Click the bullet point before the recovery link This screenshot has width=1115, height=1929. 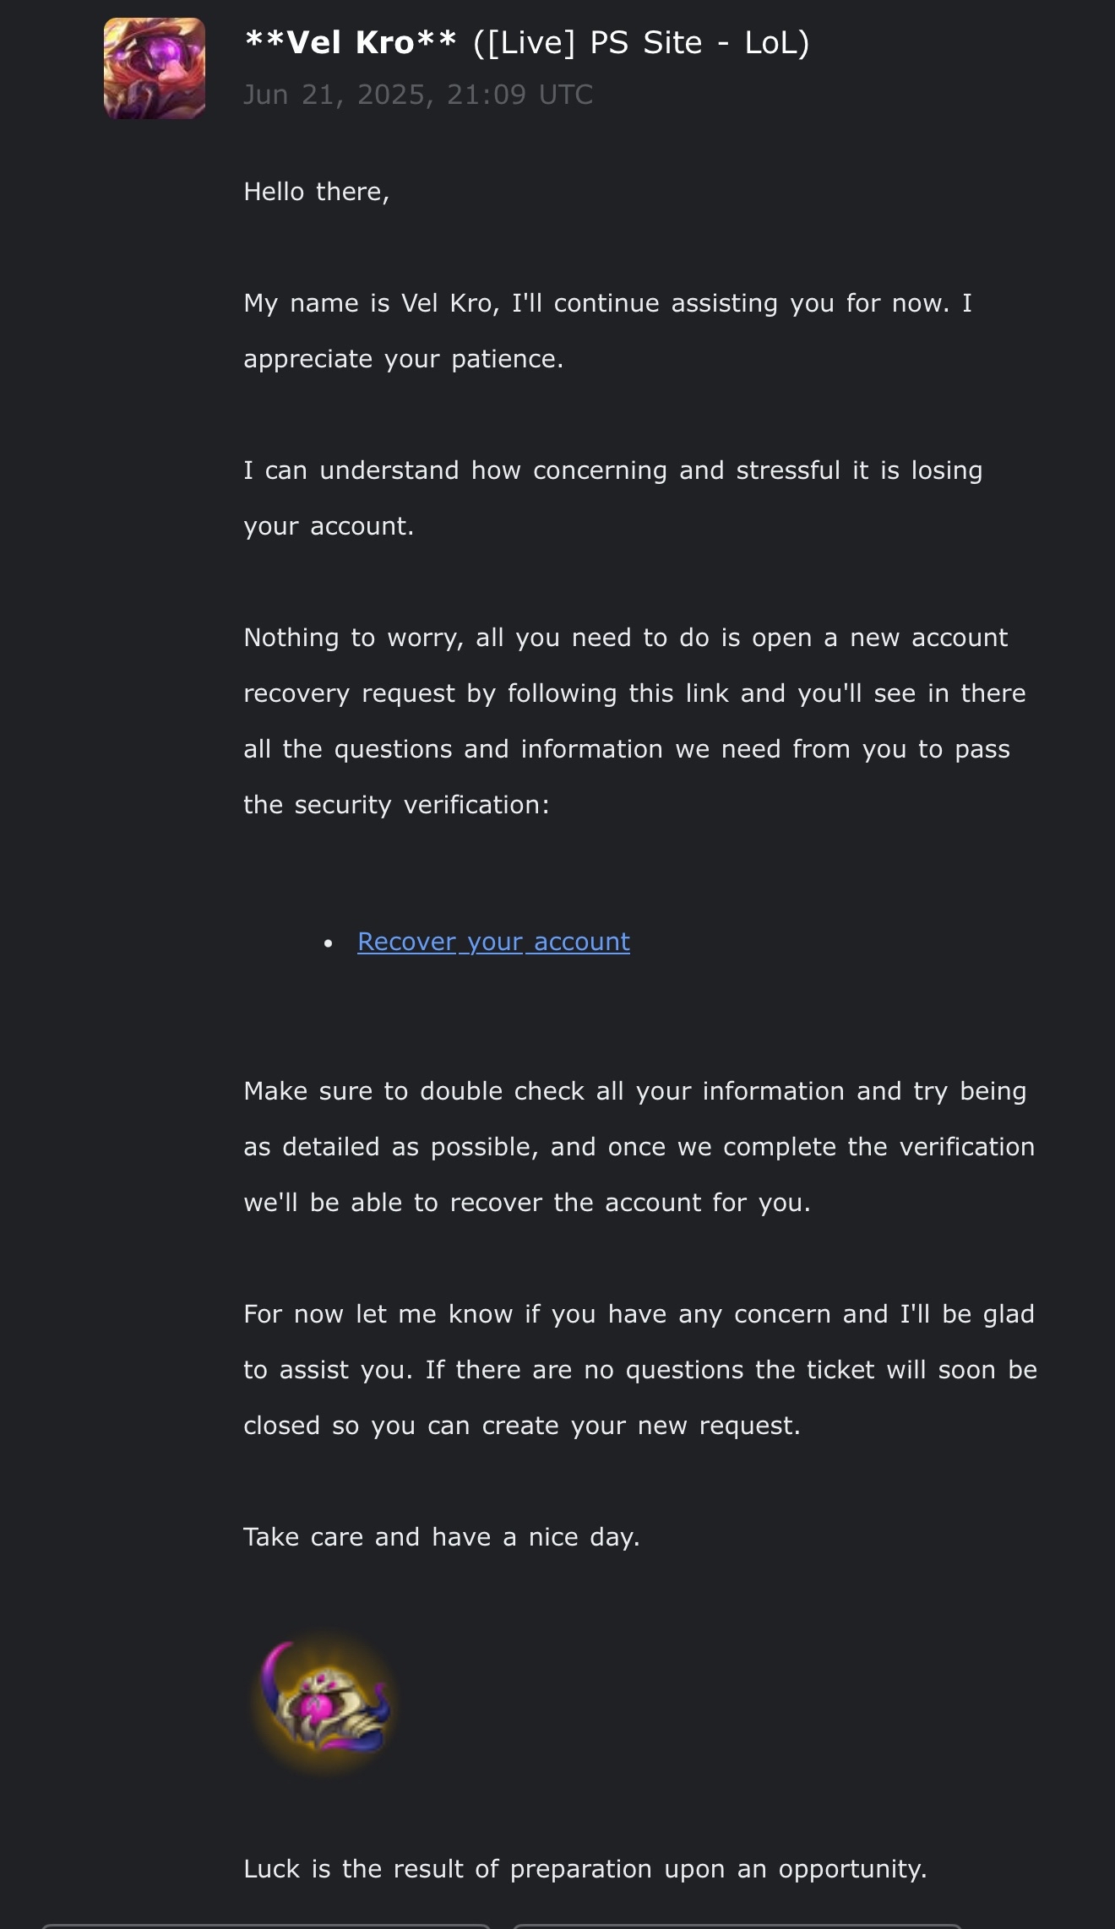coord(329,943)
